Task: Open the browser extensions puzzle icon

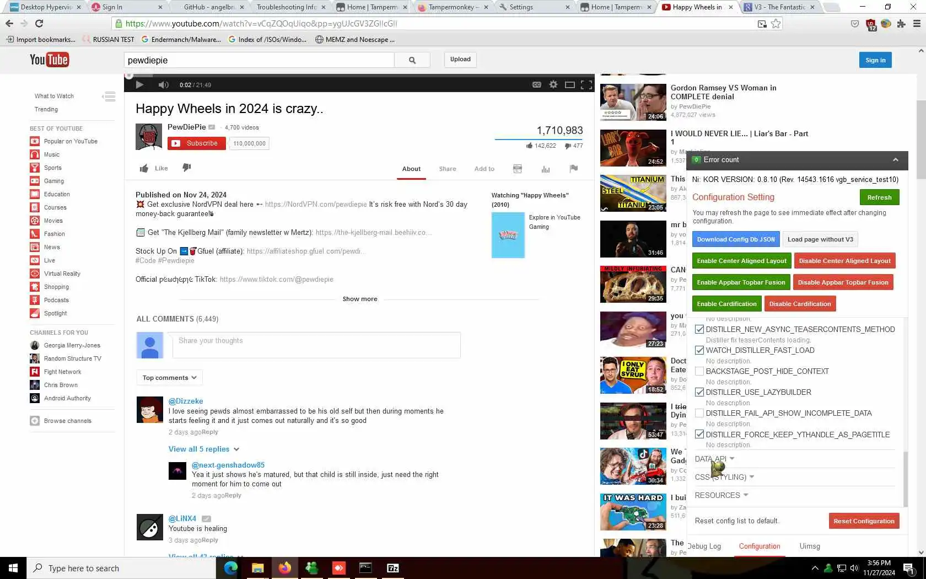Action: 901,24
